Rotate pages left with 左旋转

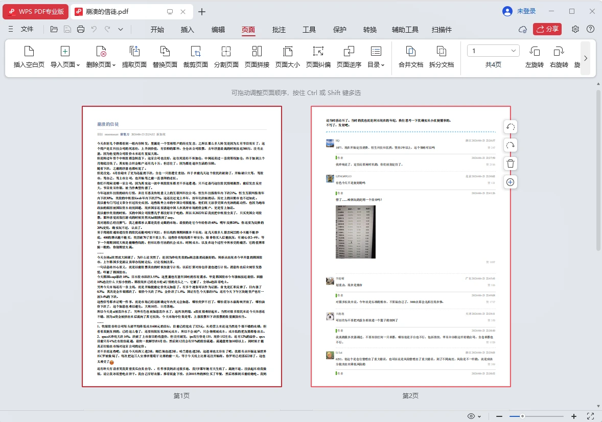(535, 57)
